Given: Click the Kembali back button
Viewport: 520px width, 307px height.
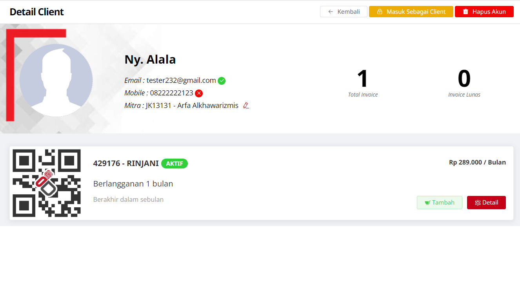Looking at the screenshot, I should [x=344, y=12].
